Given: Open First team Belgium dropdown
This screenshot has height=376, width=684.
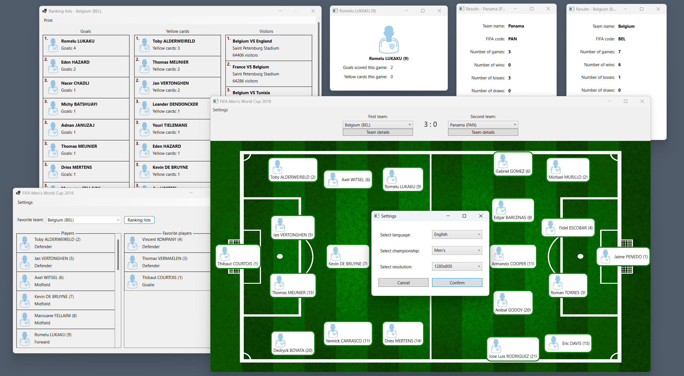Looking at the screenshot, I should click(378, 125).
